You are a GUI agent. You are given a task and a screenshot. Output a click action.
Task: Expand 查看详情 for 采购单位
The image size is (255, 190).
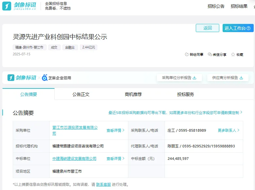pyautogui.click(x=115, y=130)
